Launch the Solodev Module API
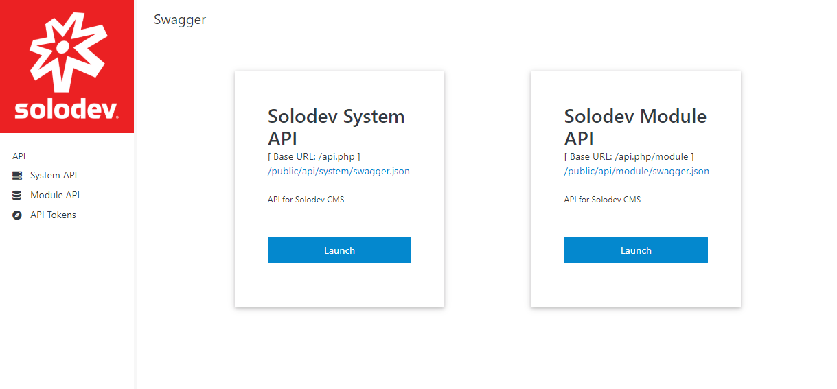The width and height of the screenshot is (837, 389). click(636, 250)
